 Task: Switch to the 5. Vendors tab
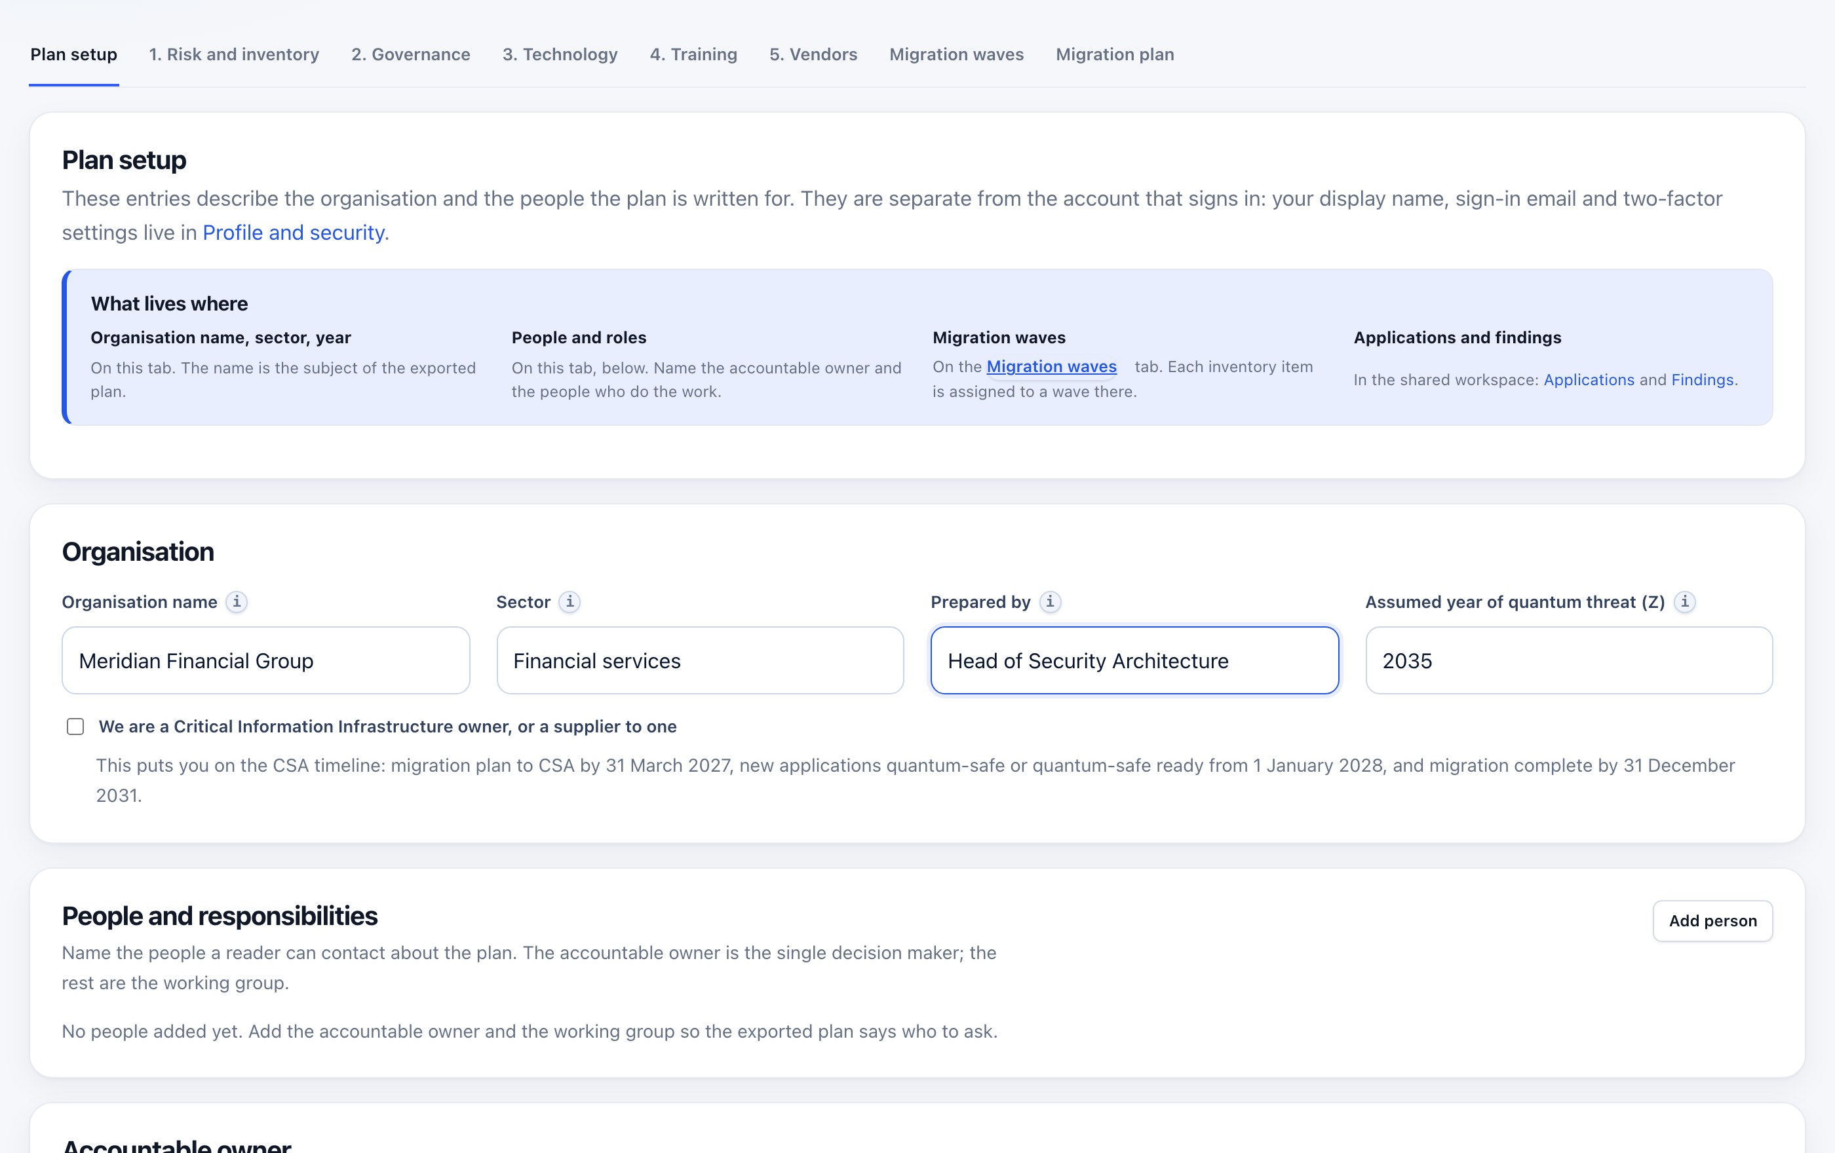pos(813,54)
